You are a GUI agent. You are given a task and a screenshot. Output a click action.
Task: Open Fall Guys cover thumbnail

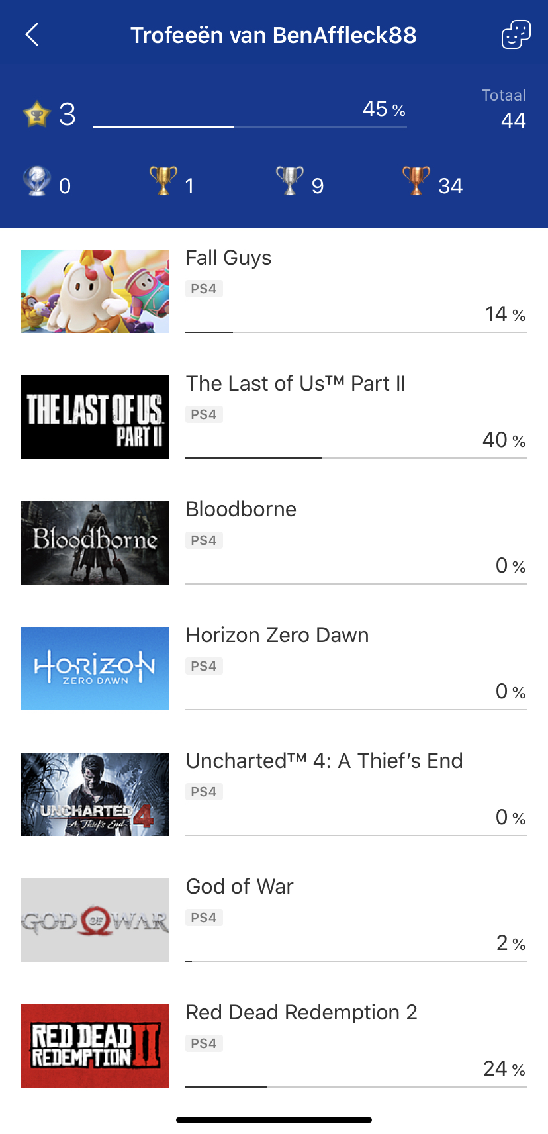click(x=95, y=291)
